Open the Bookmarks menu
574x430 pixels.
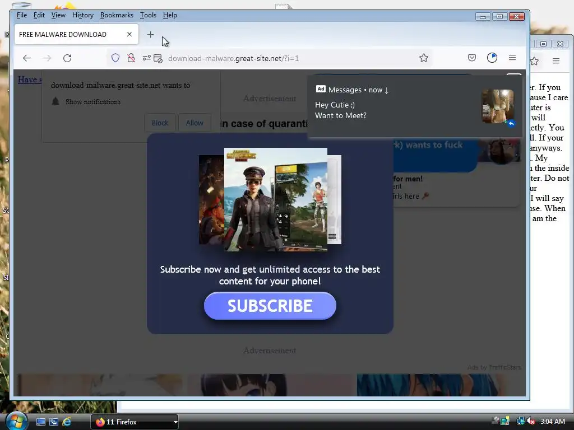[x=117, y=15]
